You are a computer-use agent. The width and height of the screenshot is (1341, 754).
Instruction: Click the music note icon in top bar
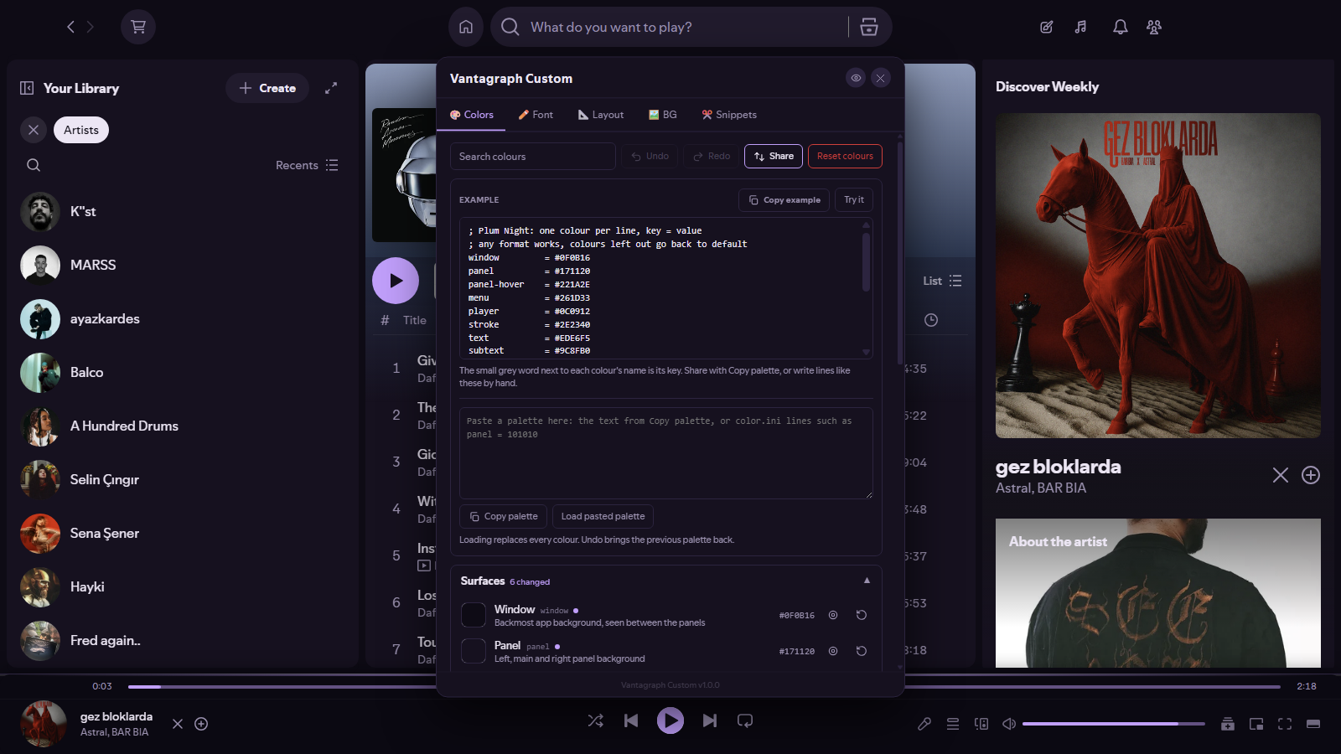coord(1081,27)
